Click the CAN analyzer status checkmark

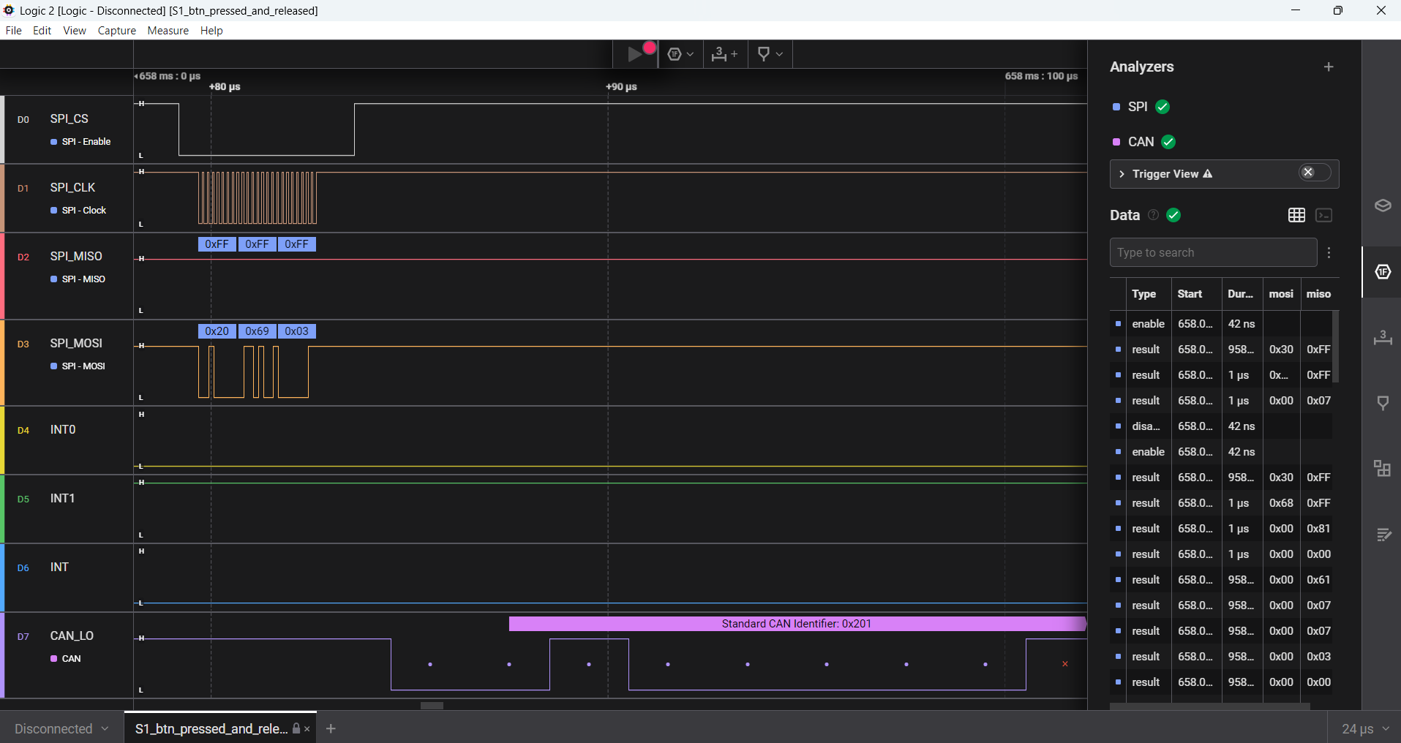[x=1168, y=142]
